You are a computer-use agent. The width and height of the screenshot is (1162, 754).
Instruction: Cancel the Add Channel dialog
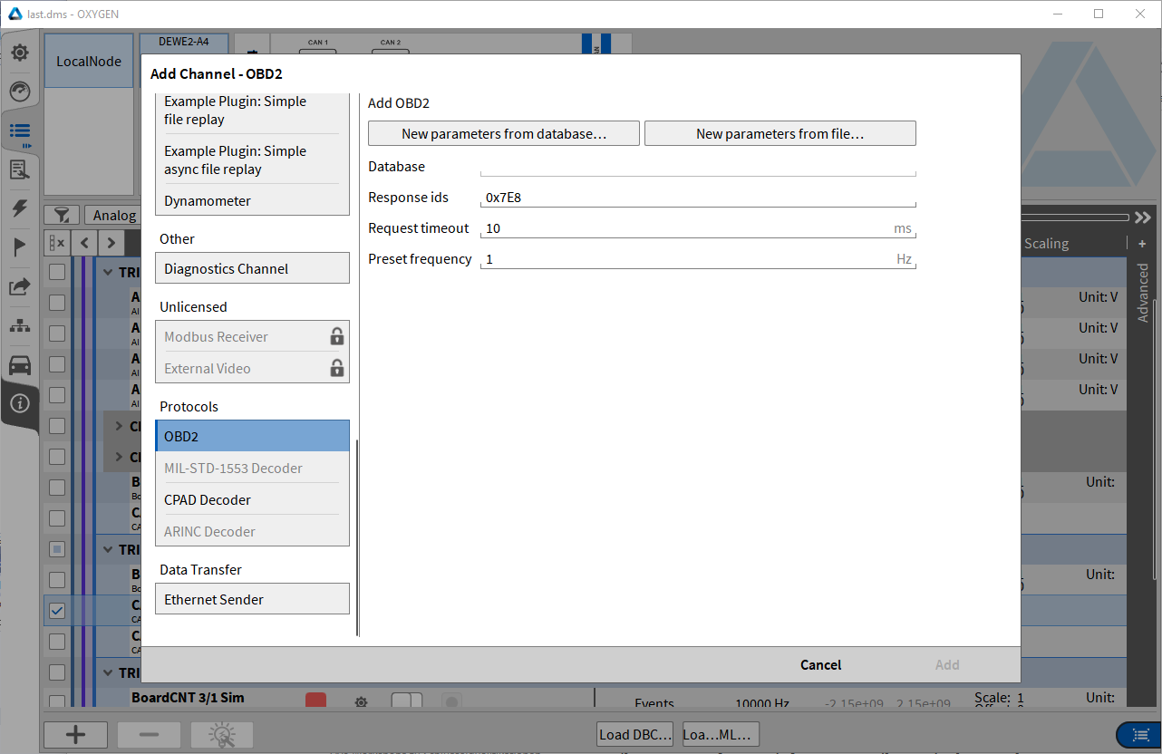821,664
